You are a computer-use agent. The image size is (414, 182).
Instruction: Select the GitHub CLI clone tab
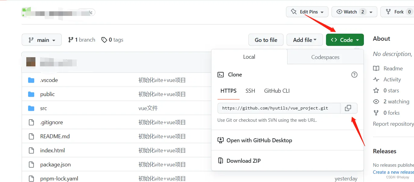pos(277,91)
